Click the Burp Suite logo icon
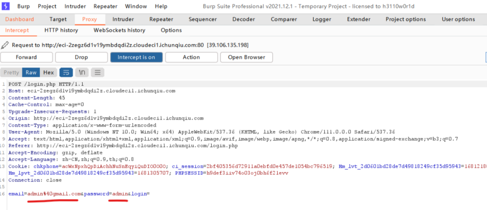This screenshot has width=487, height=210. 6,6
